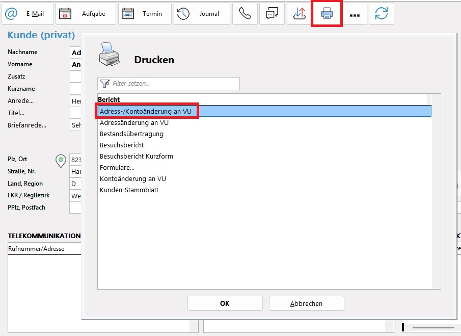The height and width of the screenshot is (336, 461).
Task: Select Bestandsübertragung in report list
Action: tap(131, 134)
